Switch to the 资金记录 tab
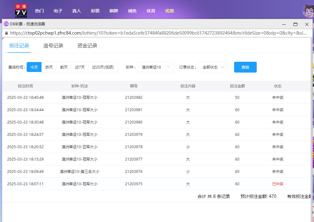This screenshot has height=222, width=314. (x=87, y=45)
